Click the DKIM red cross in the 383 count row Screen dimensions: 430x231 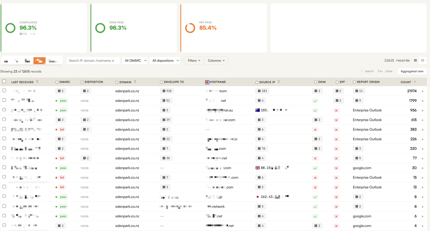pos(315,130)
